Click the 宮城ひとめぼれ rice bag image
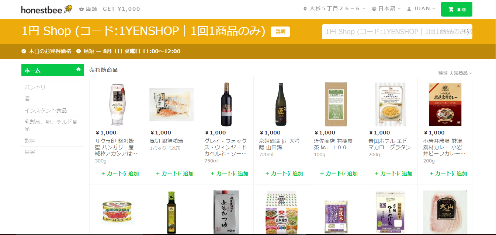The height and width of the screenshot is (235, 496). tap(390, 213)
